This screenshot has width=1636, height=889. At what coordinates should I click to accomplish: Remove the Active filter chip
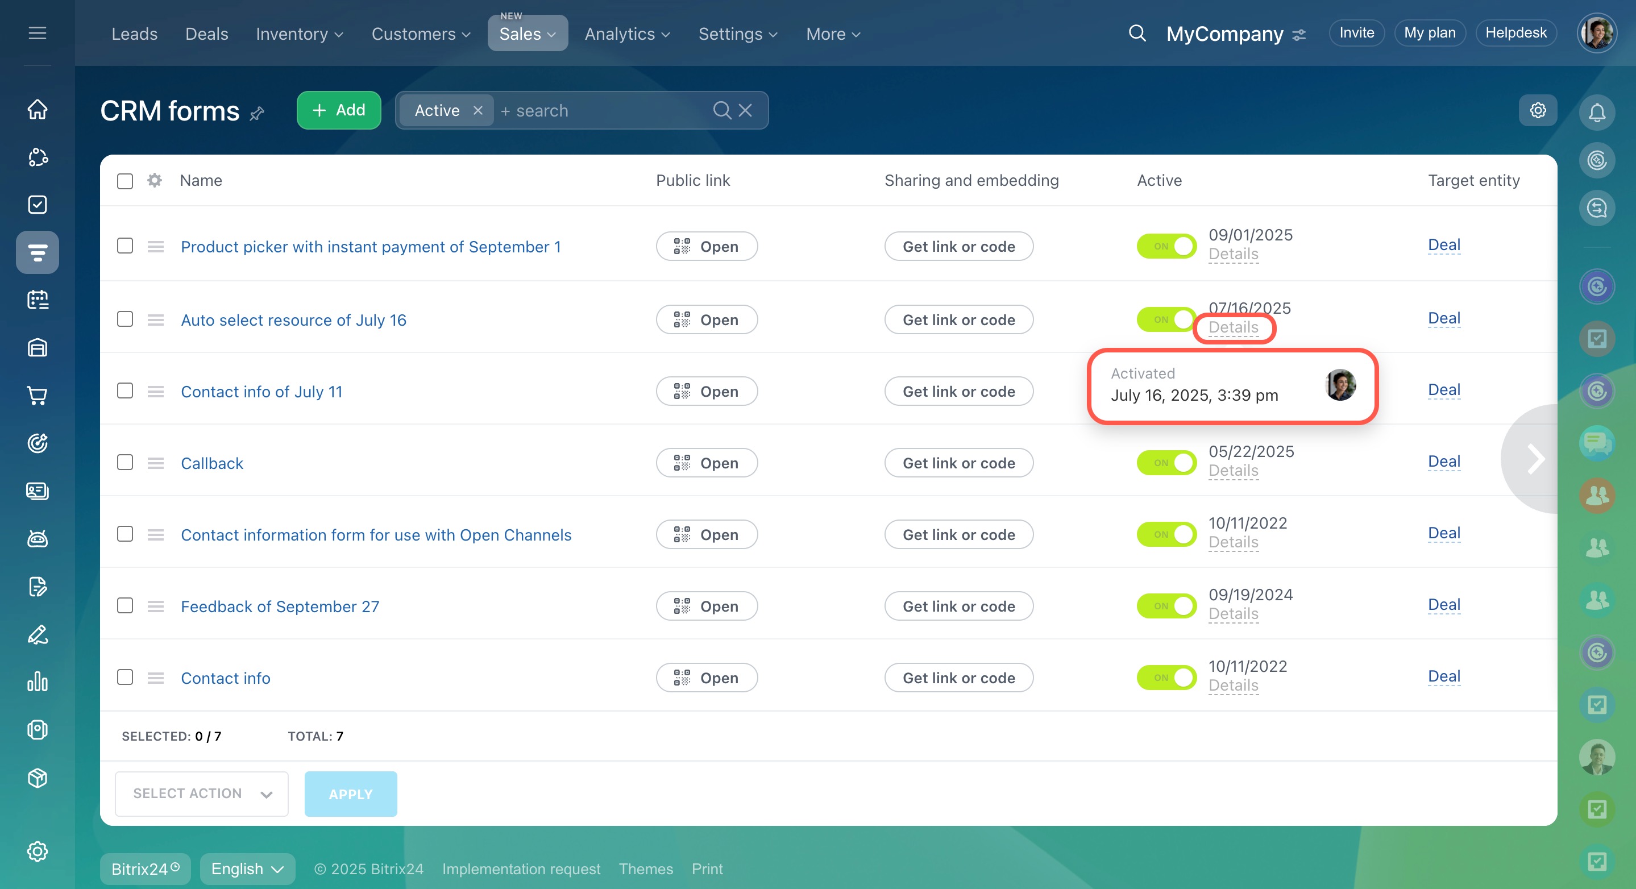[477, 110]
